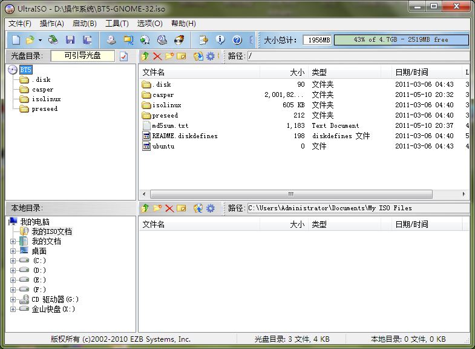Screen dimensions: 475x349
Task: Click the Rename icon in local pane
Action: (182, 208)
